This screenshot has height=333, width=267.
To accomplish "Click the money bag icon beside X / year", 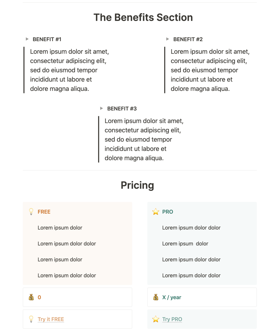I will click(156, 297).
